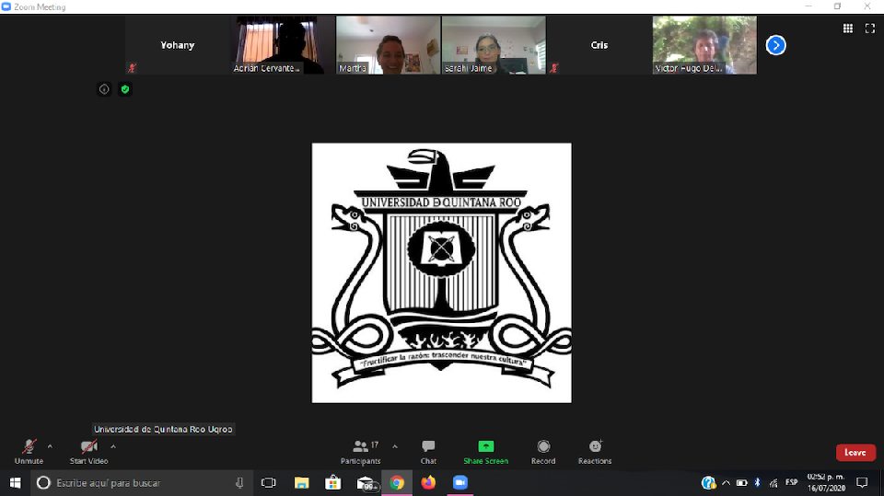Viewport: 884px width, 496px height.
Task: Restore down the Zoom Meeting window
Action: click(x=838, y=6)
